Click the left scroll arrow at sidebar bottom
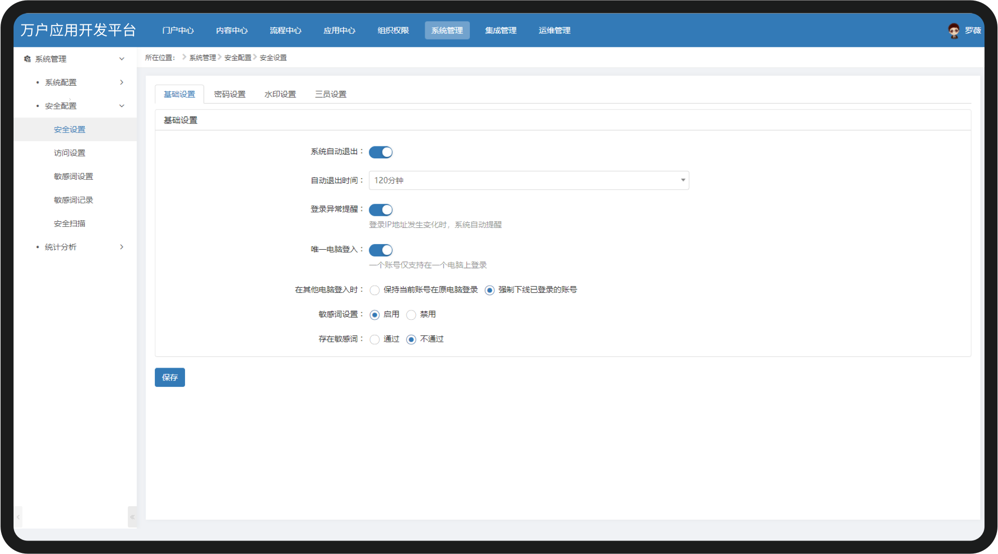Screen dimensions: 998x554 (18, 517)
